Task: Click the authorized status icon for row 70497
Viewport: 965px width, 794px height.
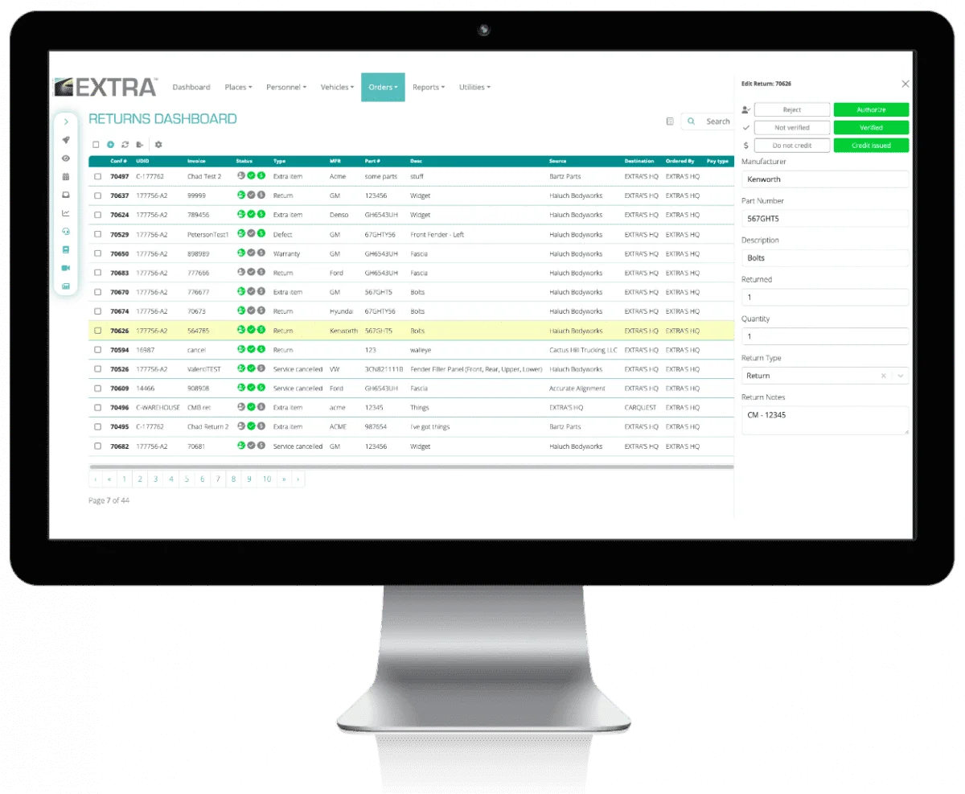Action: (x=240, y=175)
